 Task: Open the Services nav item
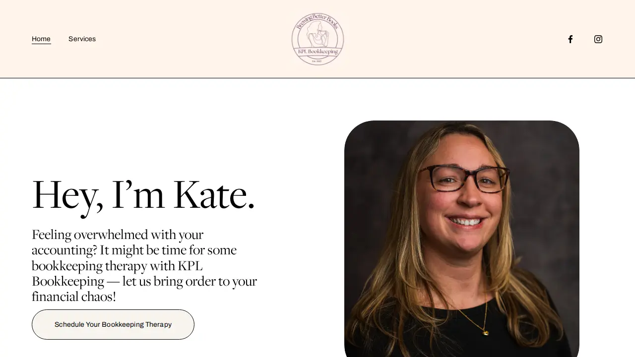(x=82, y=39)
